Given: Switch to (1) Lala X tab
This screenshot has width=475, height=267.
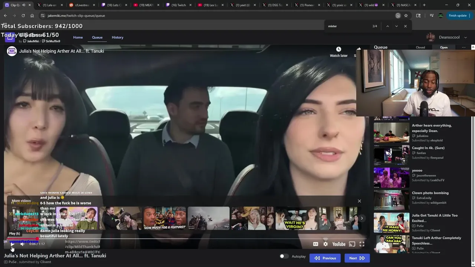Looking at the screenshot, I should (49, 5).
